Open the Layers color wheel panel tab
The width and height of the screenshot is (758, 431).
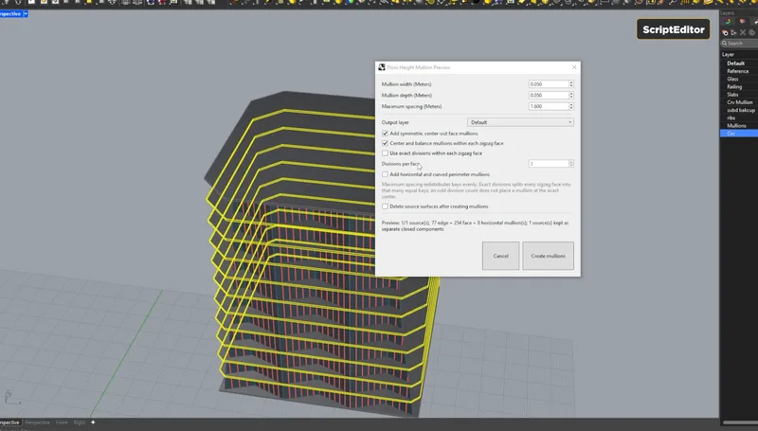728,21
